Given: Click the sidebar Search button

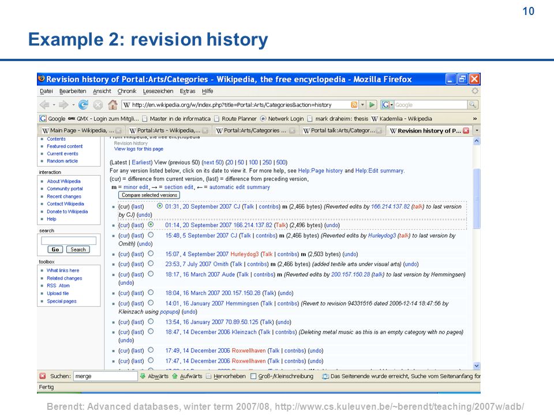Looking at the screenshot, I should coord(78,250).
